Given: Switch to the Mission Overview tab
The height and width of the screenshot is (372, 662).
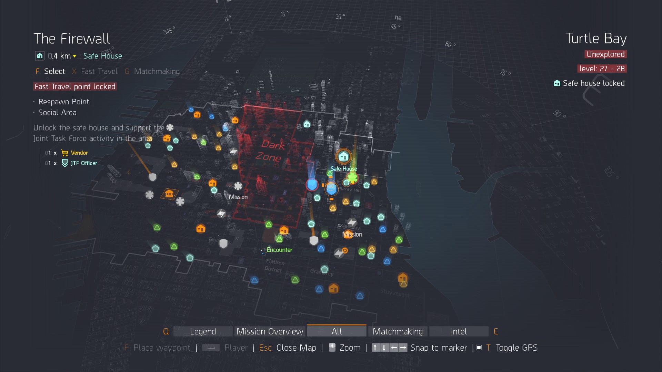Looking at the screenshot, I should click(270, 331).
